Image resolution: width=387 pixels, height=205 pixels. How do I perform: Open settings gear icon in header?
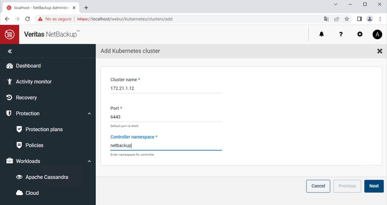[x=360, y=34]
